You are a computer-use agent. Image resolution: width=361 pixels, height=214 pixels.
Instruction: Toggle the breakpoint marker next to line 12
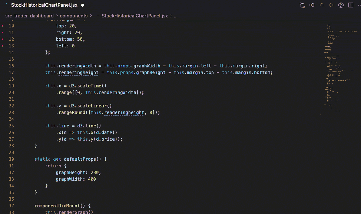coord(2,39)
